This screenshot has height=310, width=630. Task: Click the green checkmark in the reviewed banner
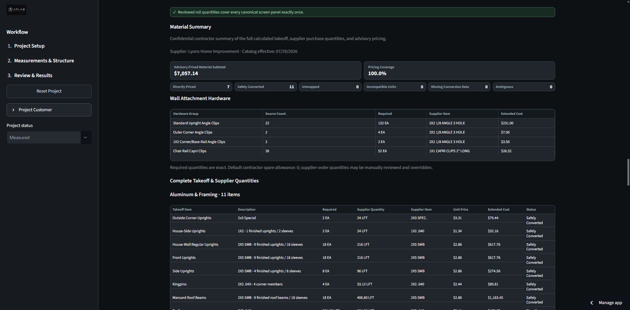pos(174,12)
